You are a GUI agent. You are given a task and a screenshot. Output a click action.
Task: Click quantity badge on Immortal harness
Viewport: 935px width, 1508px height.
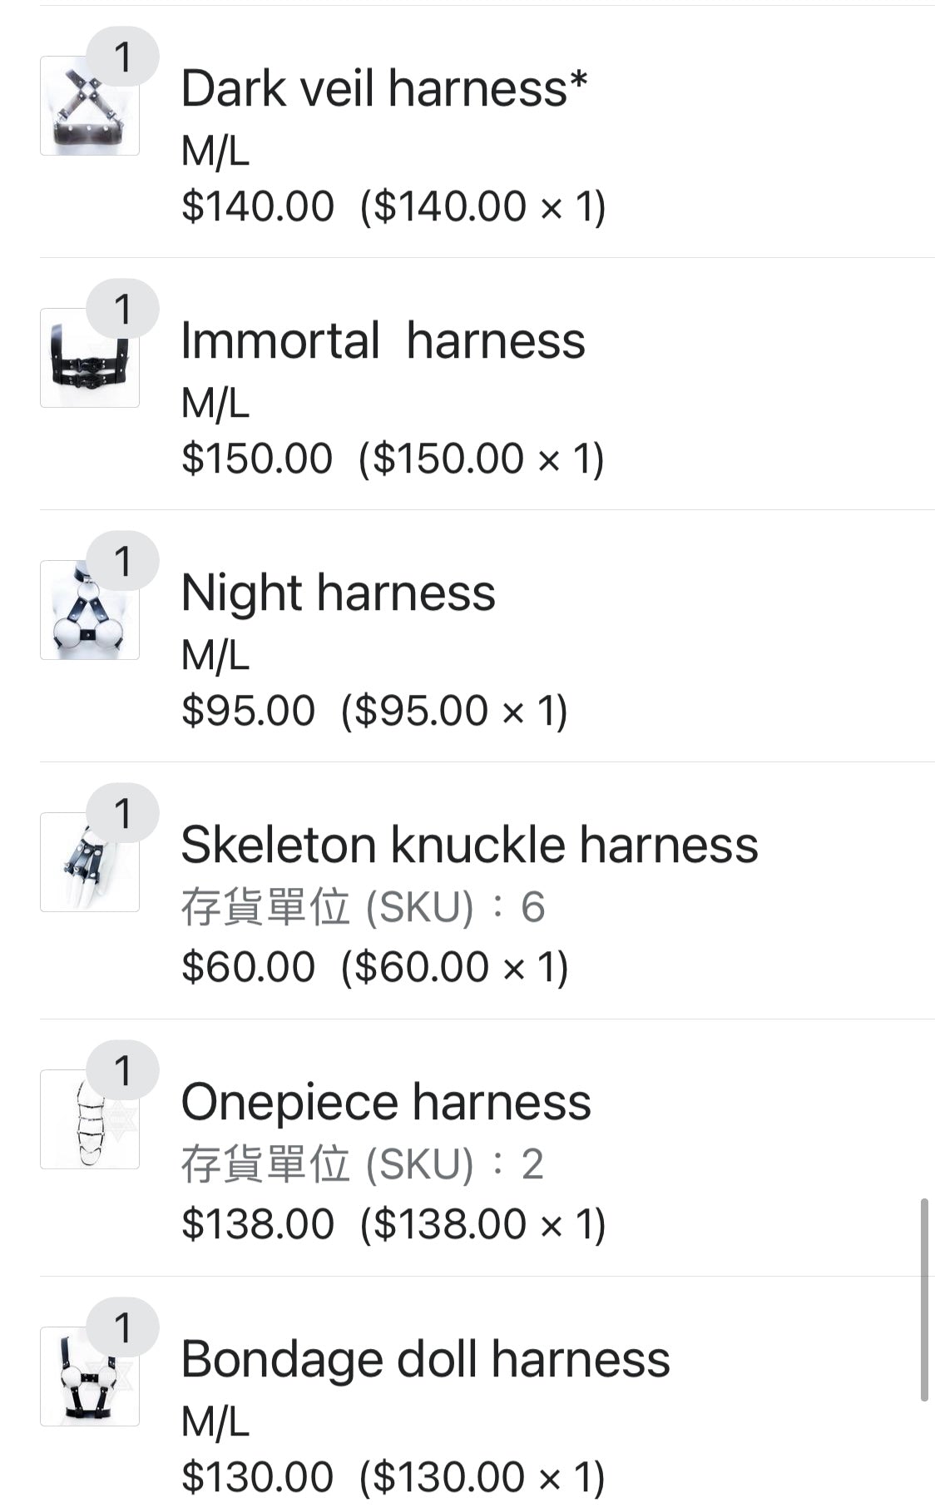(123, 308)
